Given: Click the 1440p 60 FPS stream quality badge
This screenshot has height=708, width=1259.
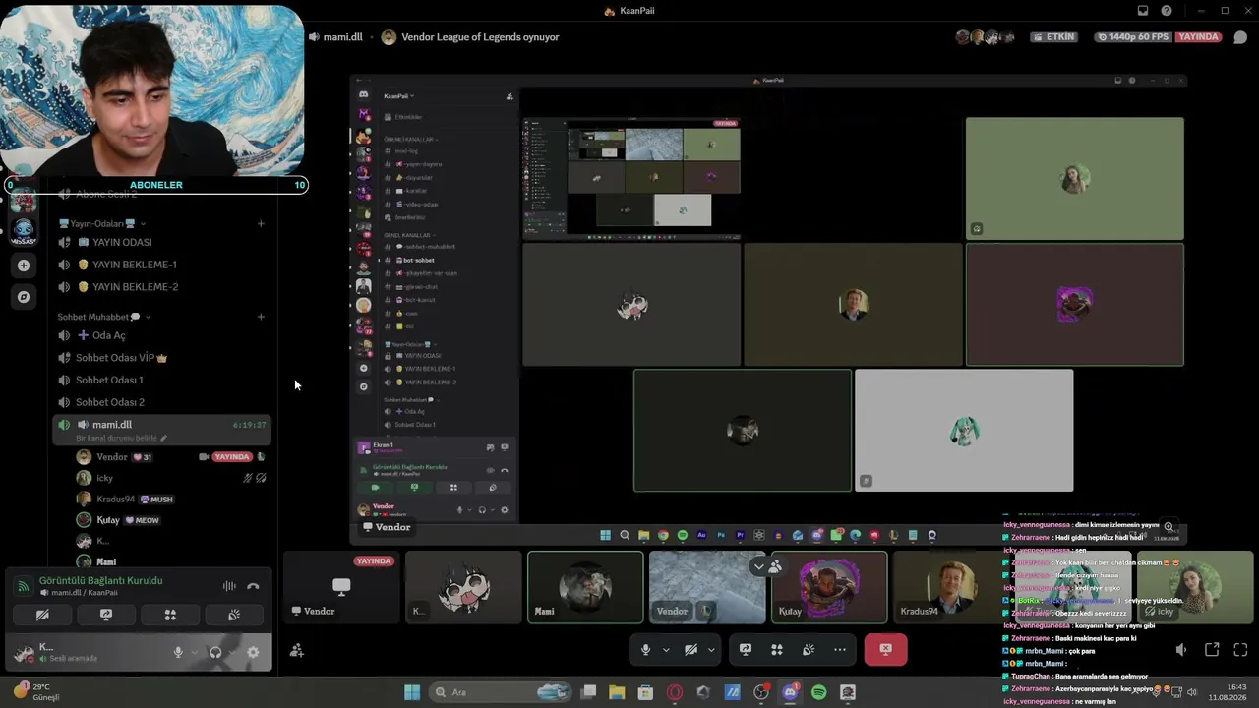Looking at the screenshot, I should click(x=1132, y=37).
